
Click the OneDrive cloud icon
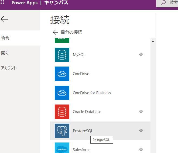[x=62, y=74]
